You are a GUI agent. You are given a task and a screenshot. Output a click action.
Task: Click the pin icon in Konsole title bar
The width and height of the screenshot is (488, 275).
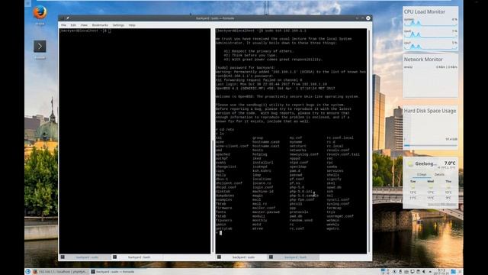pos(68,18)
